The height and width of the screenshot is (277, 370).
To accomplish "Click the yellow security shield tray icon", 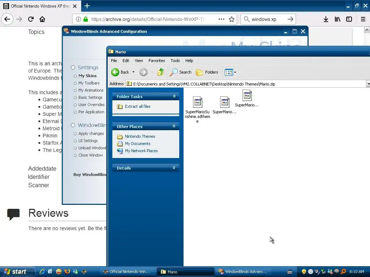I will pyautogui.click(x=304, y=272).
